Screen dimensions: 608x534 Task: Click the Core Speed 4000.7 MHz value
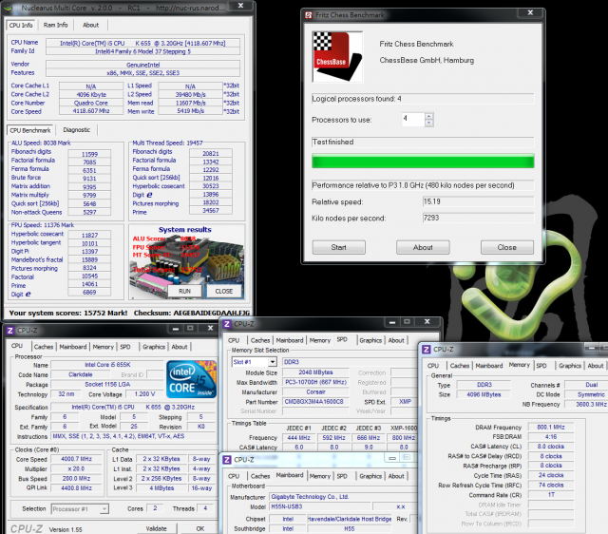[76, 459]
